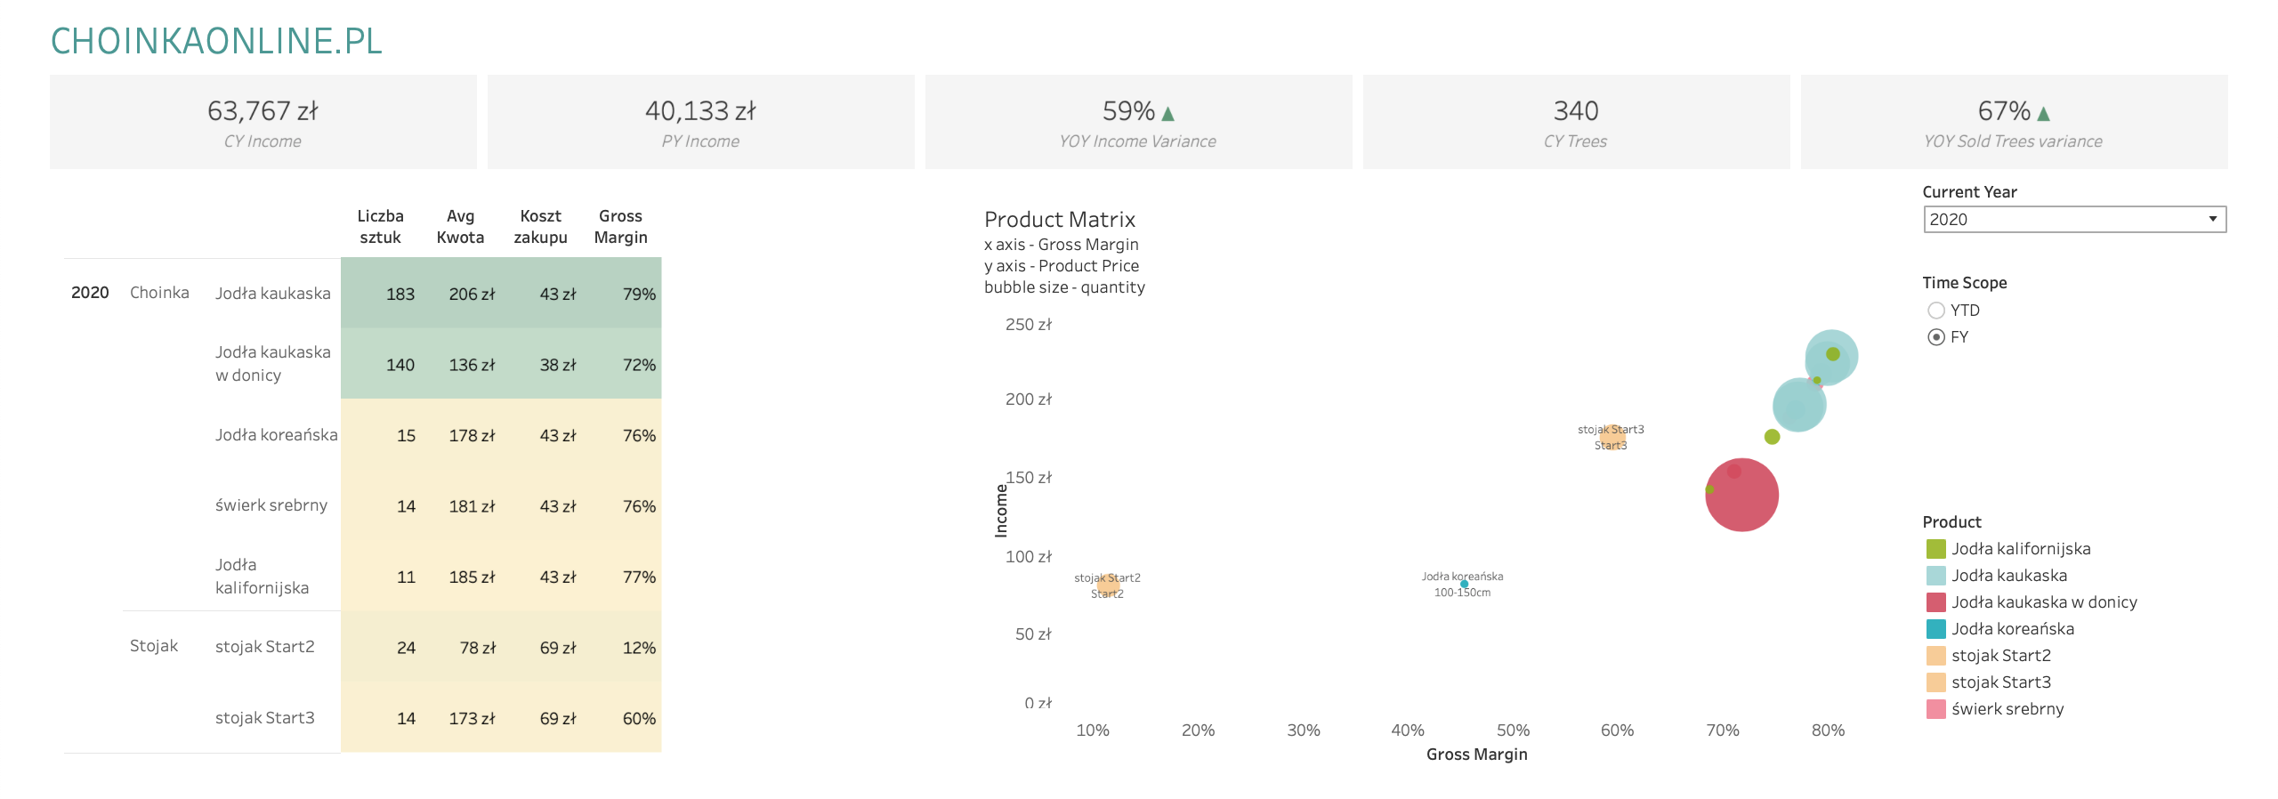Click the Jodła kalifornijska legend color swatch
This screenshot has width=2278, height=799.
pos(1936,549)
